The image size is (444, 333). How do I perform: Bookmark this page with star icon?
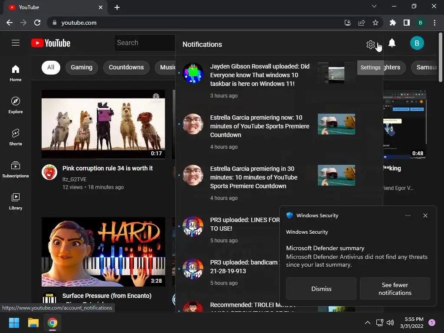coord(375,23)
